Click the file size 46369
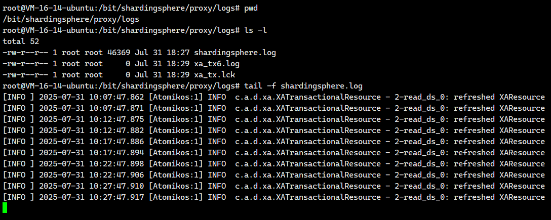This screenshot has height=220, width=551. click(119, 53)
